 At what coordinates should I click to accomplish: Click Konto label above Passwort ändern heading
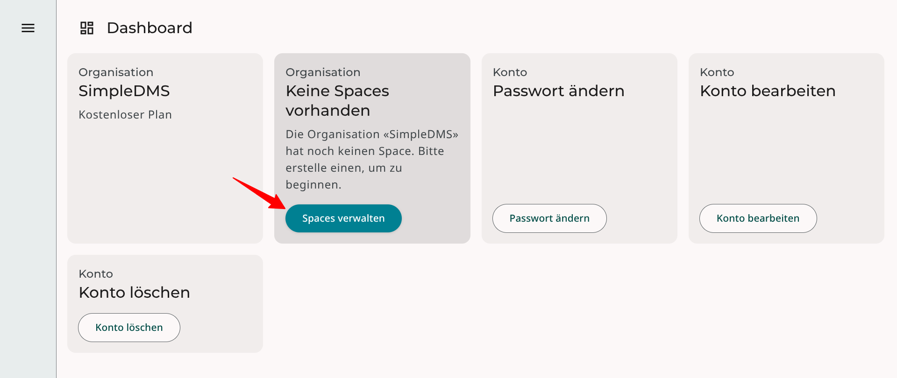coord(510,72)
